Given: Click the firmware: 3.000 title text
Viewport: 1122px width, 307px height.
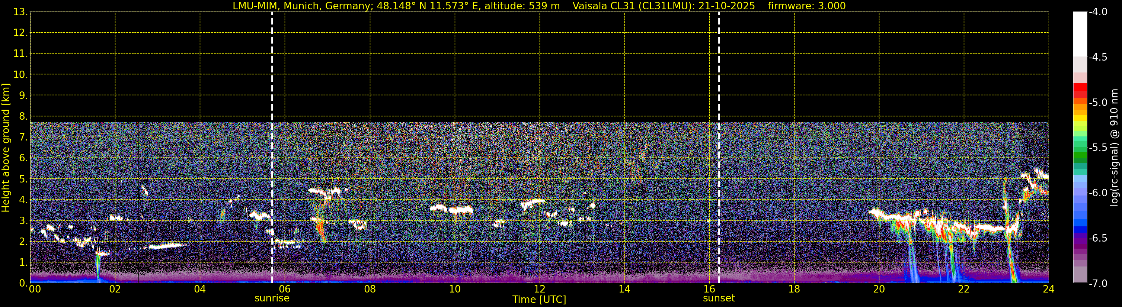Looking at the screenshot, I should 807,6.
